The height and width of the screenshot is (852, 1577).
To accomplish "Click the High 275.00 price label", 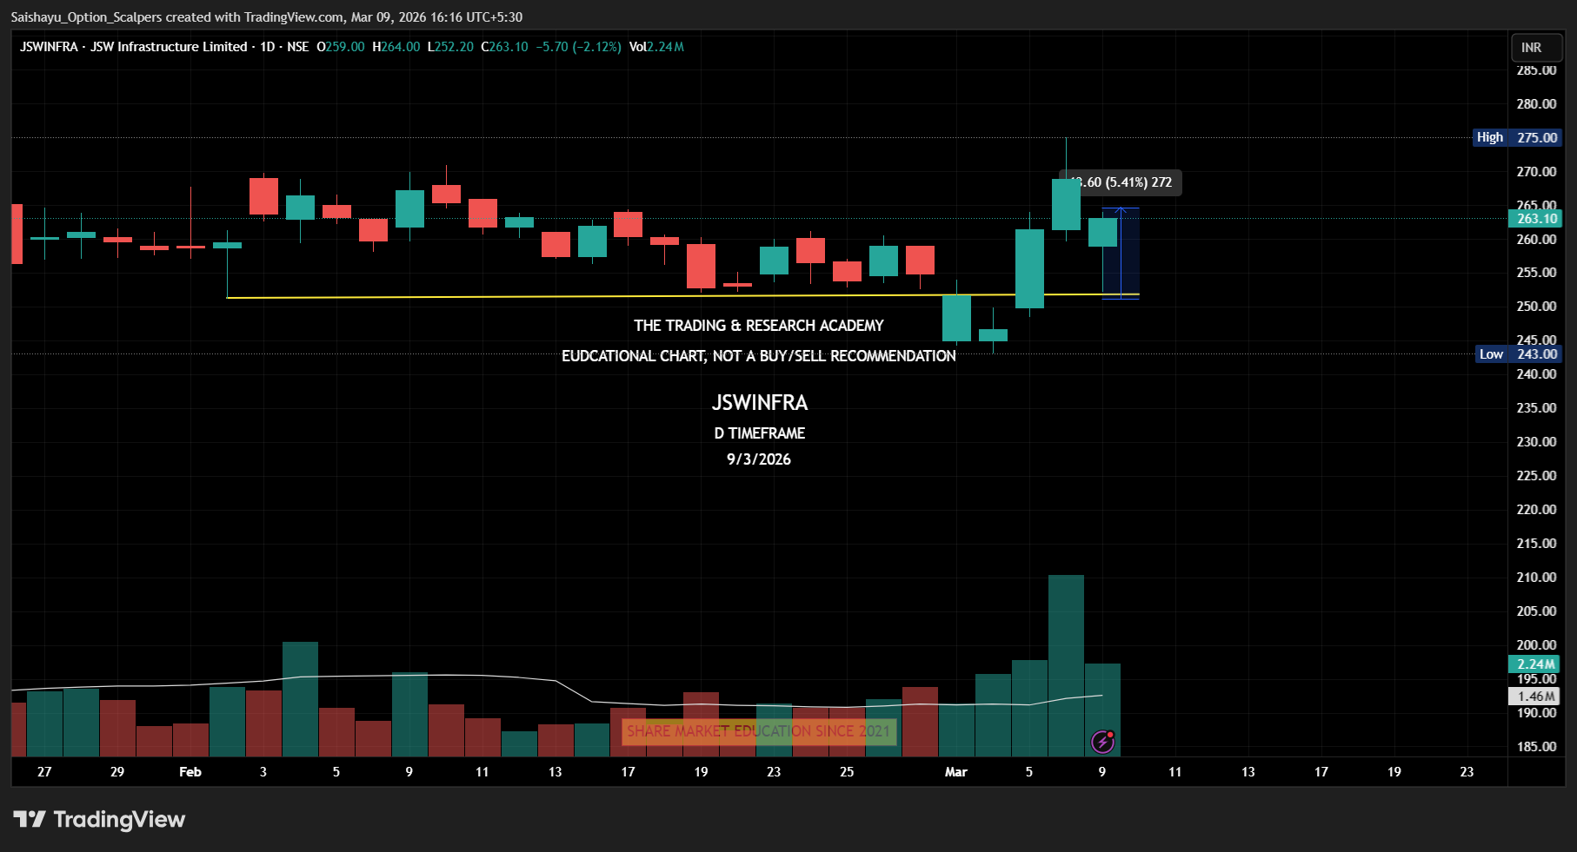I will (1517, 137).
